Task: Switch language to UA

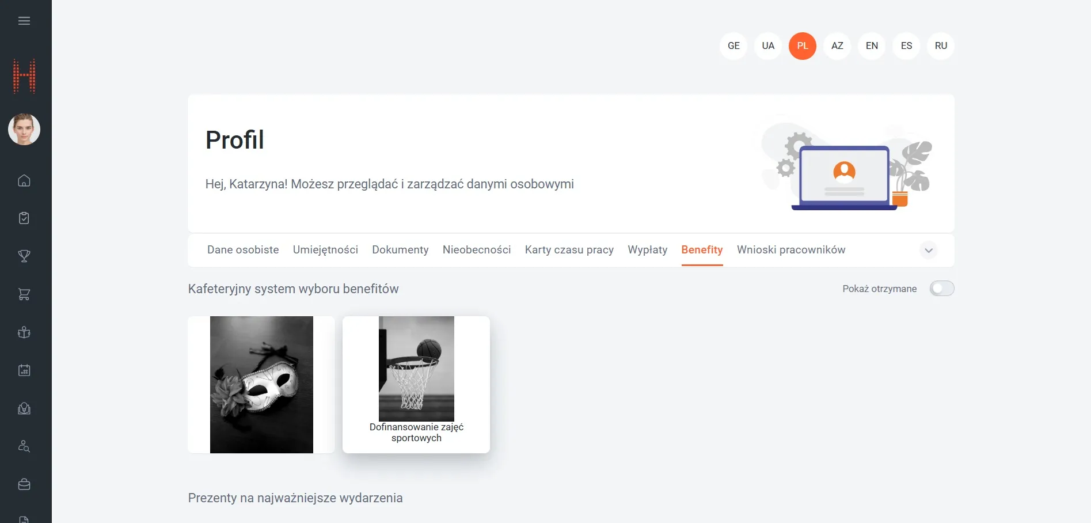Action: pyautogui.click(x=768, y=46)
